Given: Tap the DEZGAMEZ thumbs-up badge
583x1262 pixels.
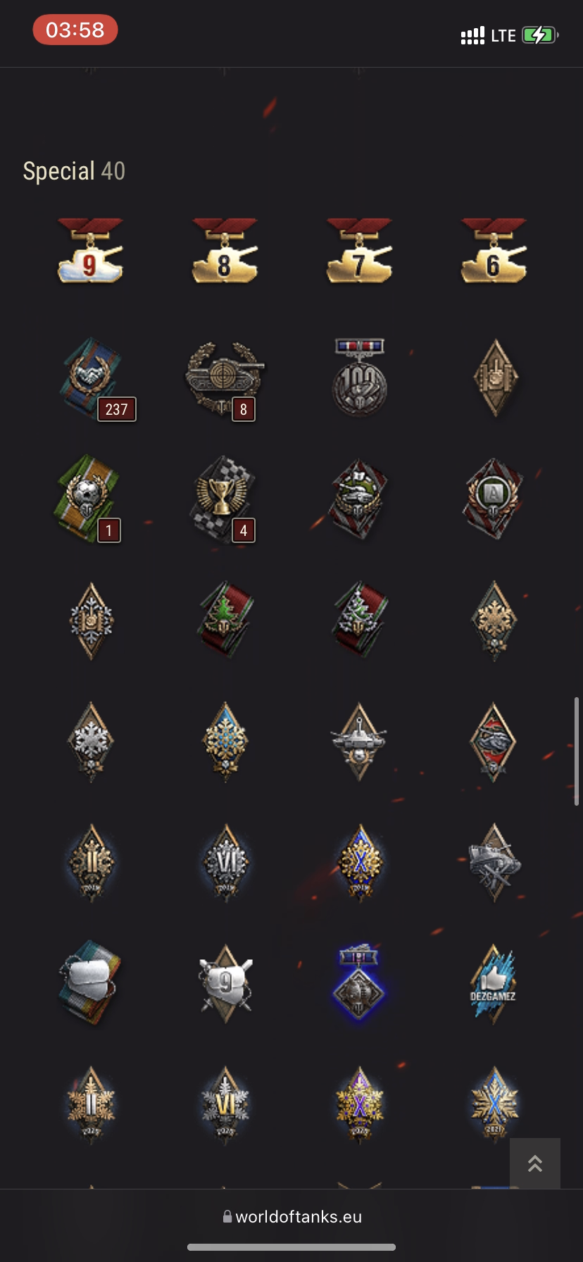Looking at the screenshot, I should (494, 983).
